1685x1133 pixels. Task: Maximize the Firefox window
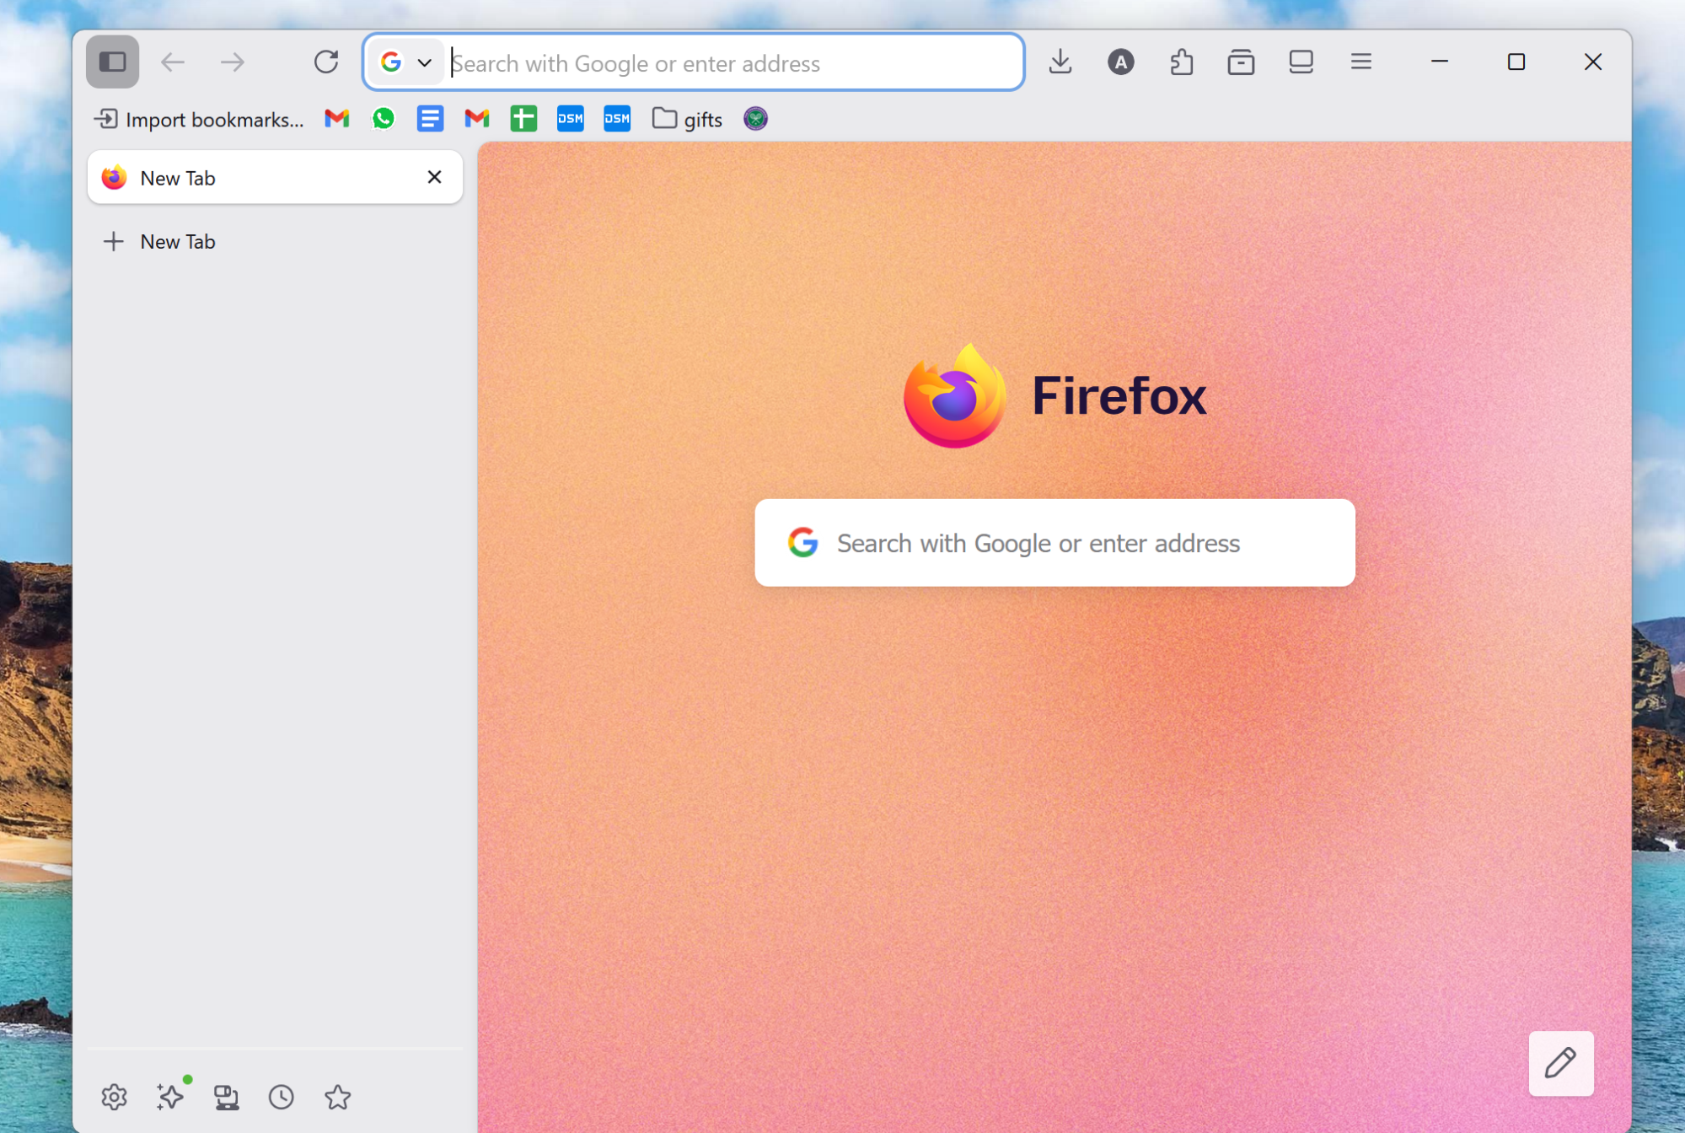tap(1516, 62)
